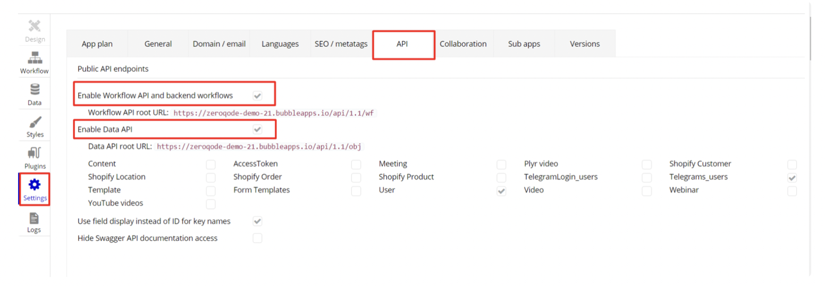
Task: Toggle the Enable Data API checkbox
Action: point(257,129)
